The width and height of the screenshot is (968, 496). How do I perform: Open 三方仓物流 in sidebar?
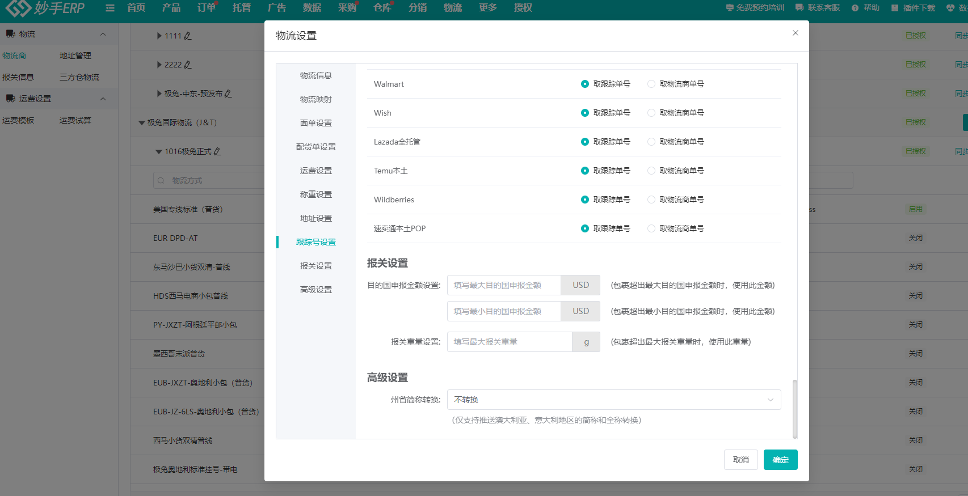click(x=79, y=77)
